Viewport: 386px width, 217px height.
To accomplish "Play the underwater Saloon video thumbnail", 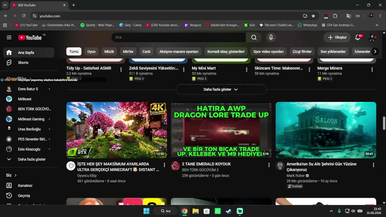I will tap(326, 130).
